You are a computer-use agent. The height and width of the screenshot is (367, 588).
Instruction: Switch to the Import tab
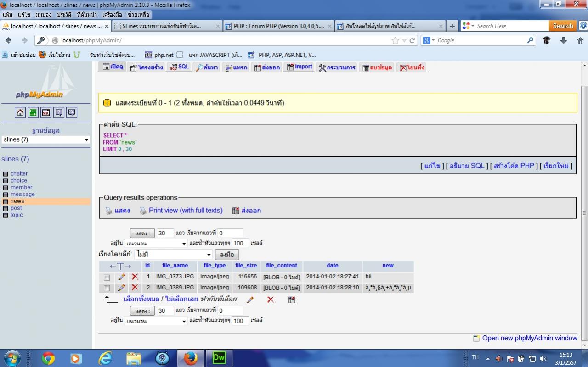point(300,67)
